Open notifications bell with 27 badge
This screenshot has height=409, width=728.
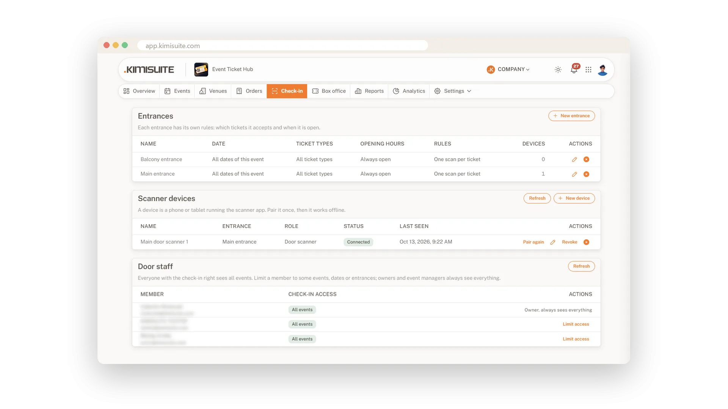point(574,69)
